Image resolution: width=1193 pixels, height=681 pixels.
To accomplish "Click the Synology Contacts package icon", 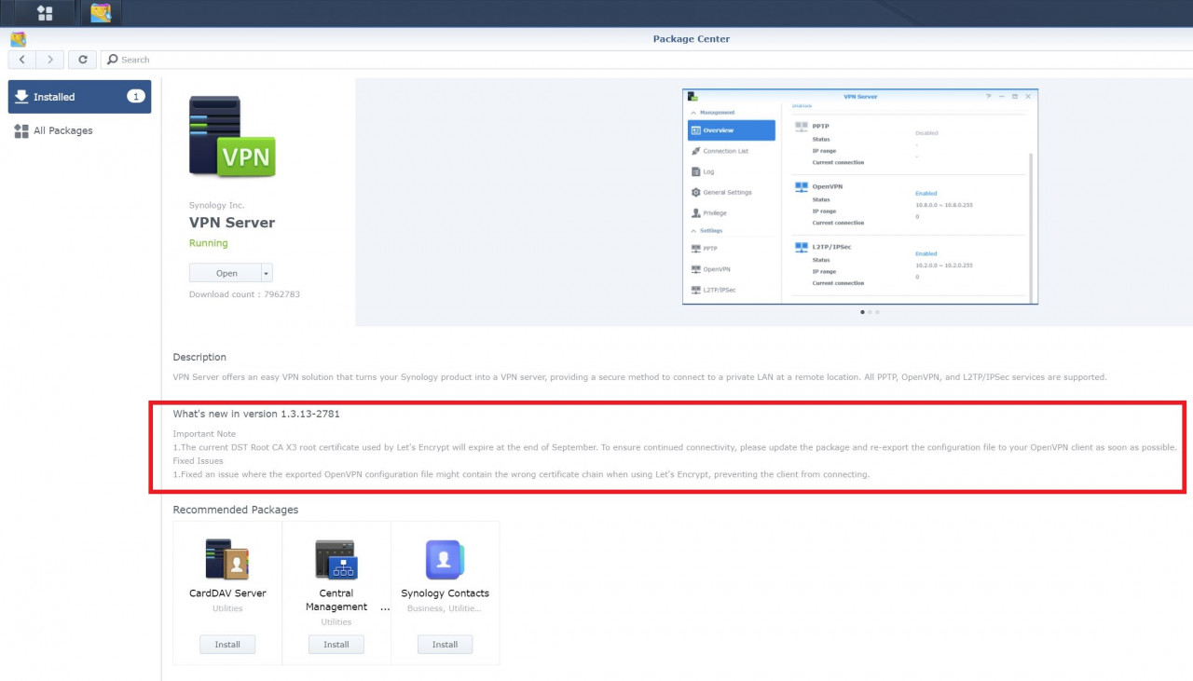I will coord(445,560).
